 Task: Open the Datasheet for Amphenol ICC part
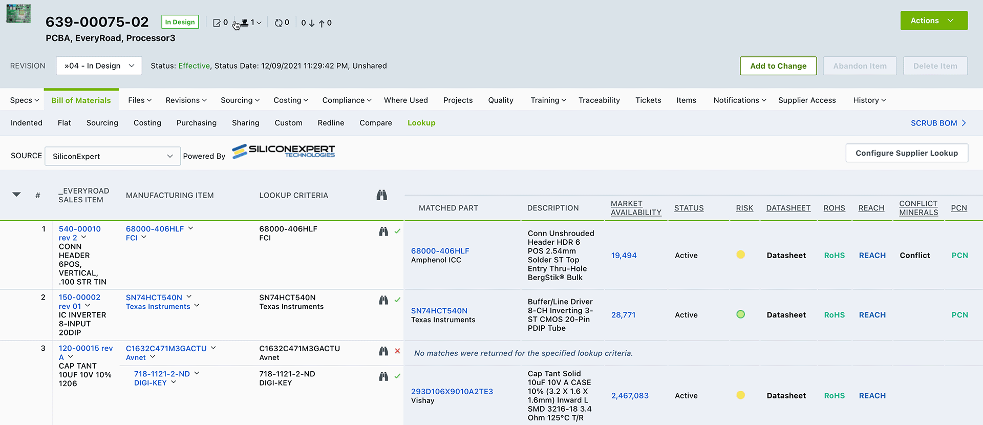tap(786, 256)
